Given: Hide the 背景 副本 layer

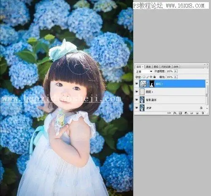Looking at the screenshot, I should point(137,100).
